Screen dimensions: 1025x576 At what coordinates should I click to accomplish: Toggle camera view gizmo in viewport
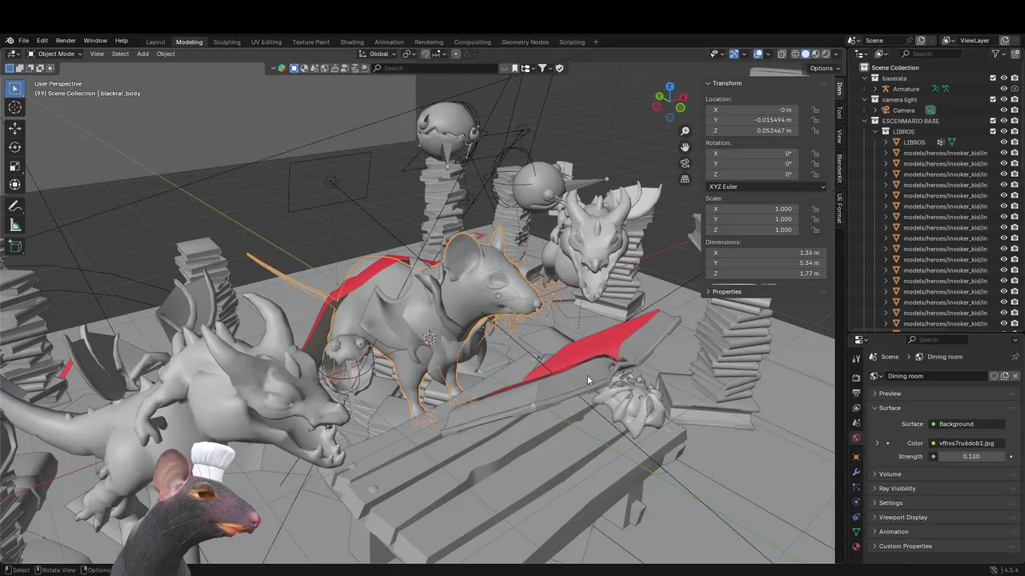pos(685,163)
